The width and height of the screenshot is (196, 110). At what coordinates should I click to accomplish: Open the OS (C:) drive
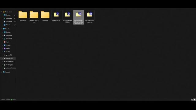(7, 52)
